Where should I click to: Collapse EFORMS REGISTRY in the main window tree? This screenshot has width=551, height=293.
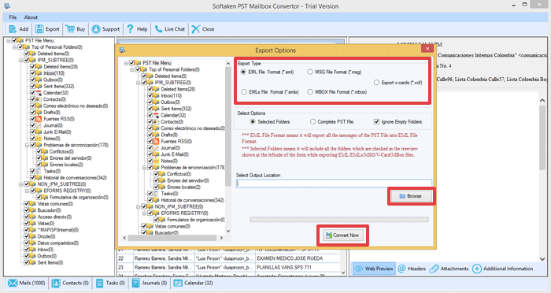27,191
